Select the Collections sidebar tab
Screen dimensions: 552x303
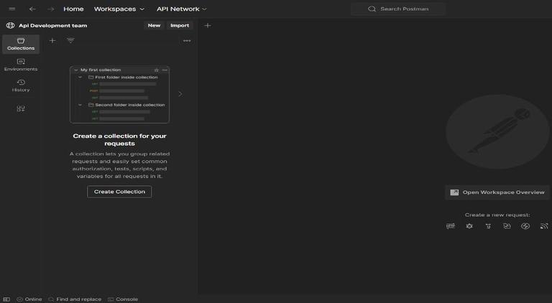[21, 44]
